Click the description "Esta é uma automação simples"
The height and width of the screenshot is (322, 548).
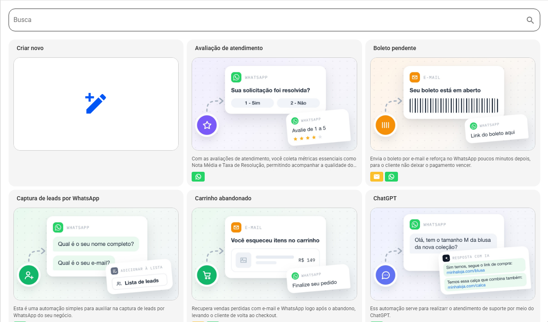89,312
